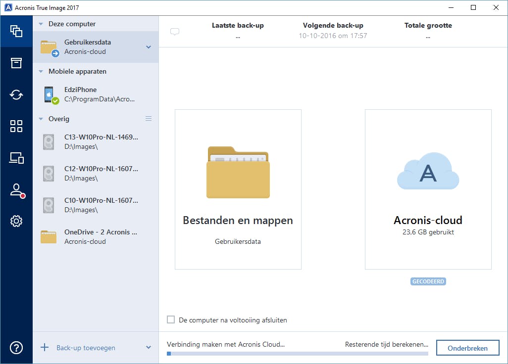Click the Verbinding maken met Acronis Cloud status
The image size is (508, 364).
[226, 344]
